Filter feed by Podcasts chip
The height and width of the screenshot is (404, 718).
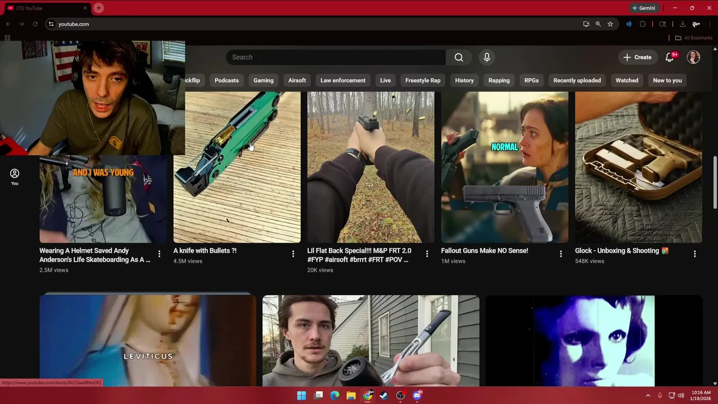pyautogui.click(x=227, y=80)
